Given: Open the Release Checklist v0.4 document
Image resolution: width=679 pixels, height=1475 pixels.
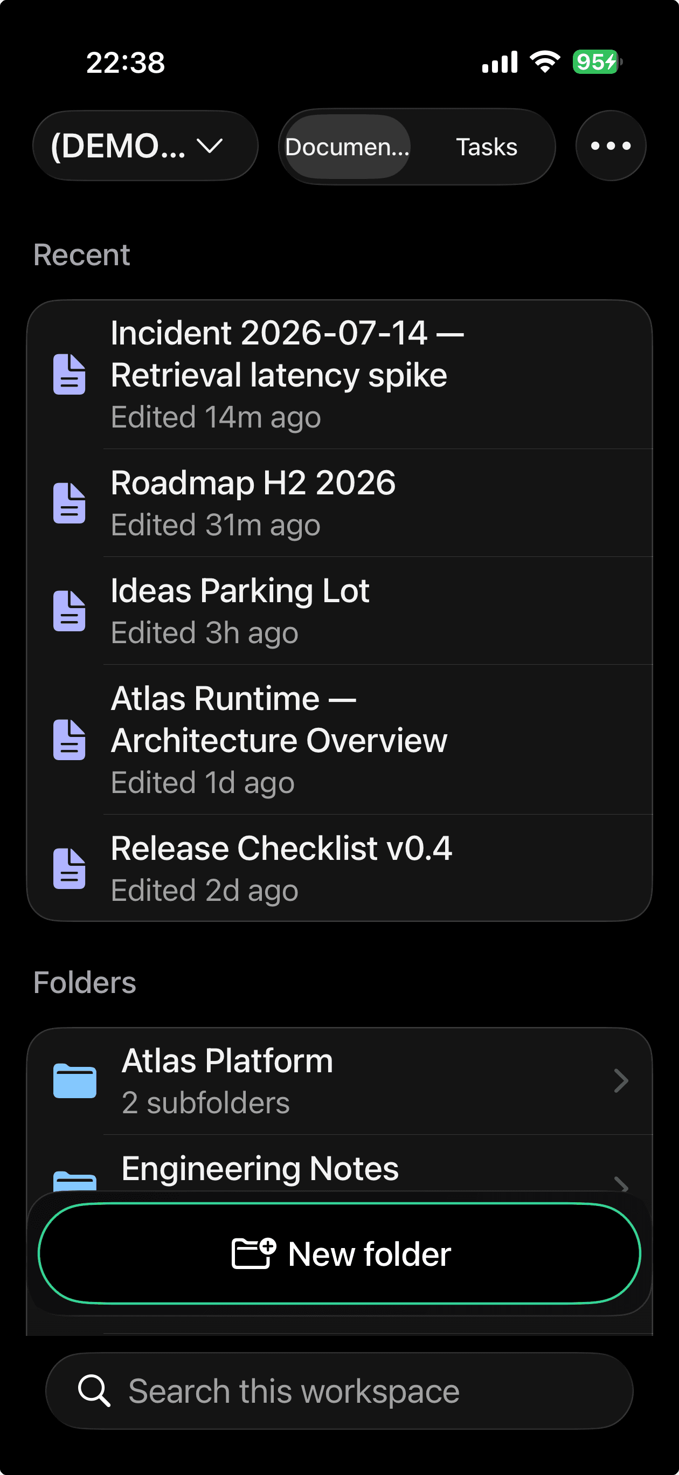Looking at the screenshot, I should [339, 868].
